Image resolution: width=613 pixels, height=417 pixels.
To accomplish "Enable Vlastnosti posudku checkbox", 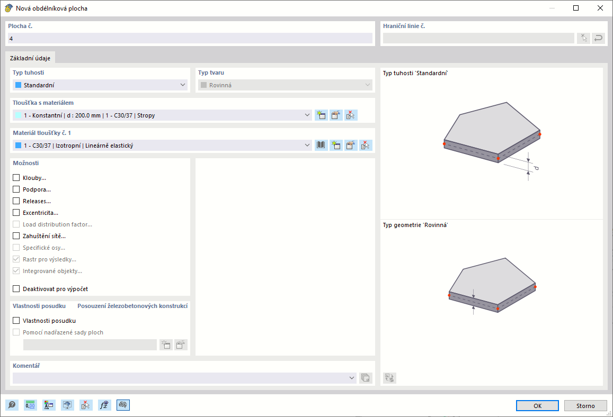I will (16, 321).
